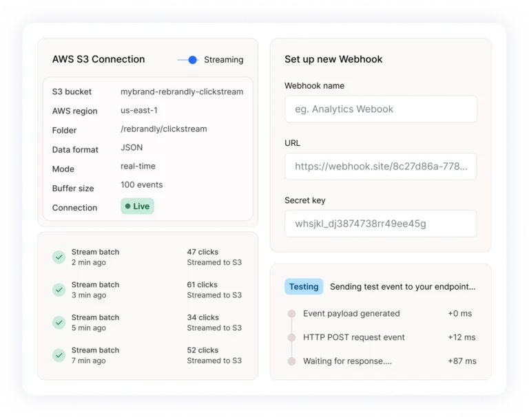Click the Sending test event to your endpoint message
529x417 pixels.
[x=403, y=287]
